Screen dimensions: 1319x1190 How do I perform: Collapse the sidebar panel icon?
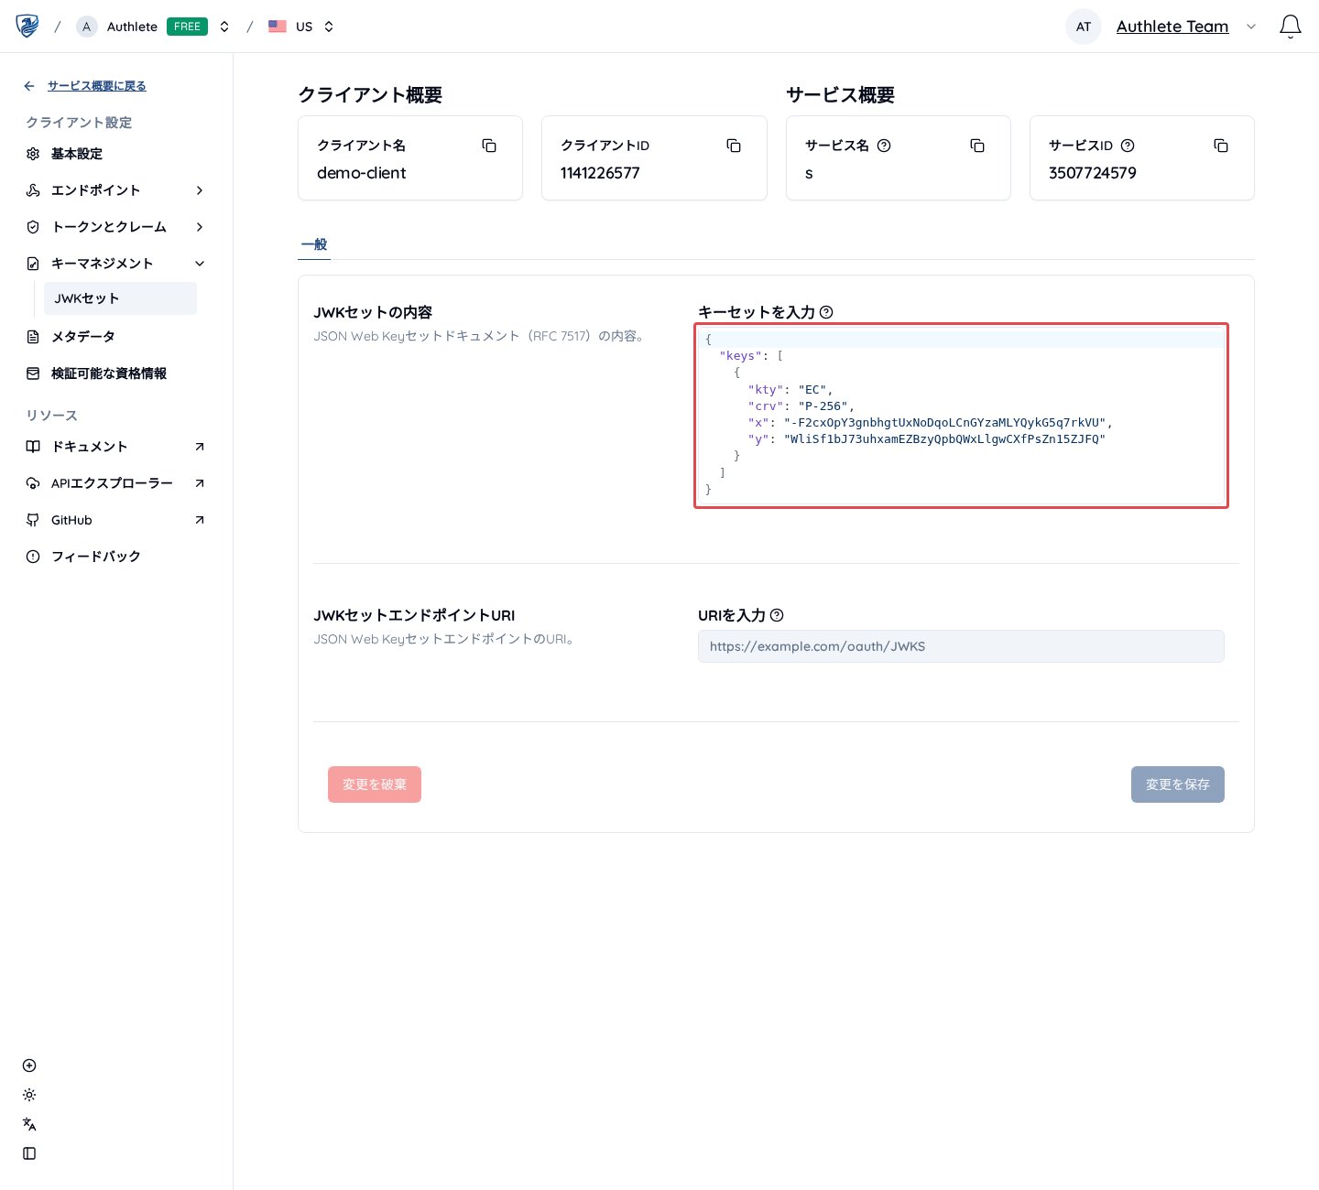click(29, 1153)
